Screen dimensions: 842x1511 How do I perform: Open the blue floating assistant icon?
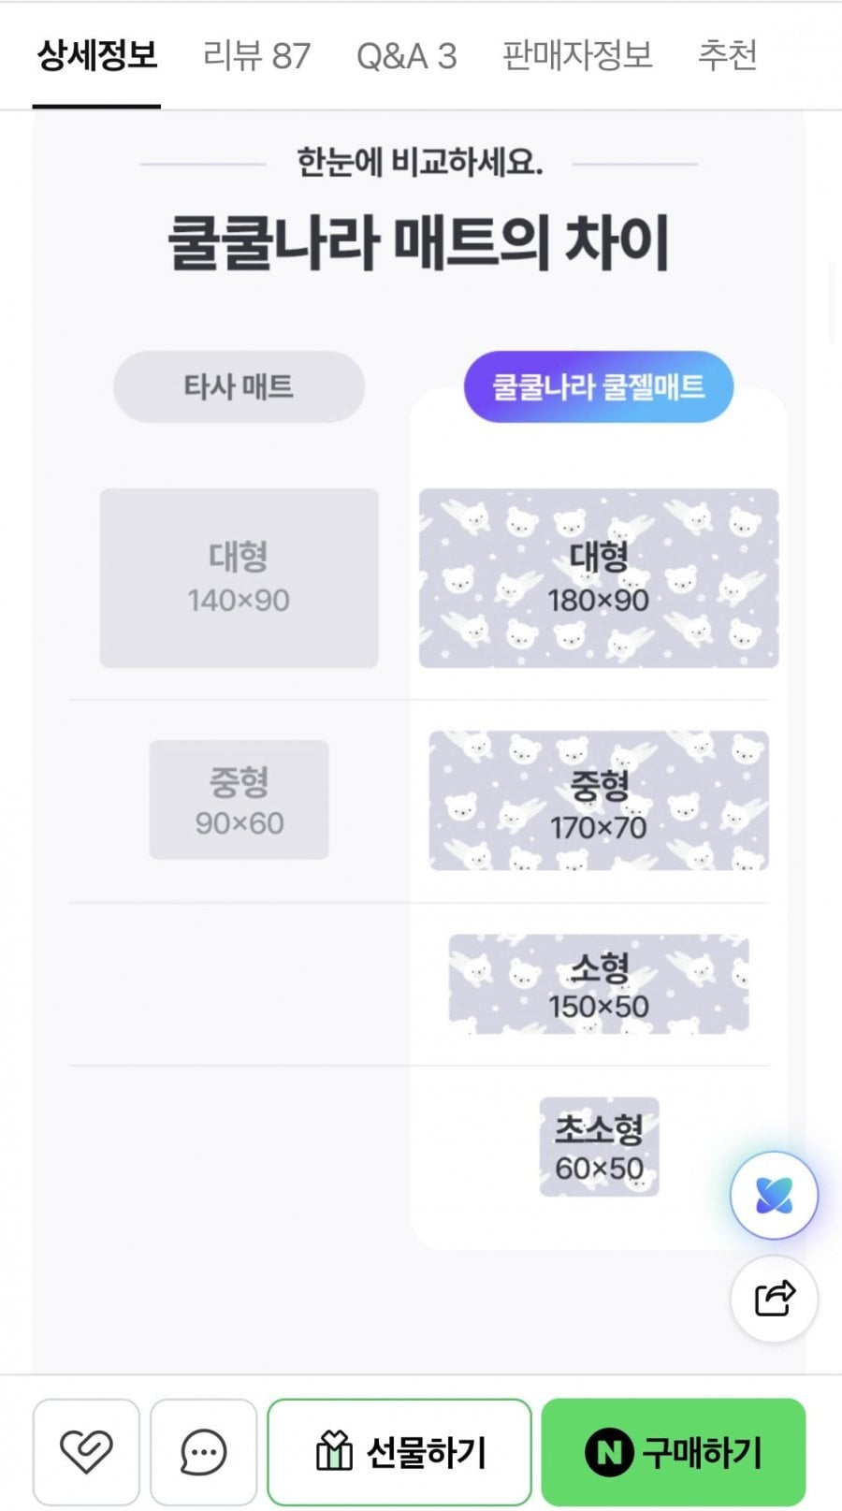774,1196
